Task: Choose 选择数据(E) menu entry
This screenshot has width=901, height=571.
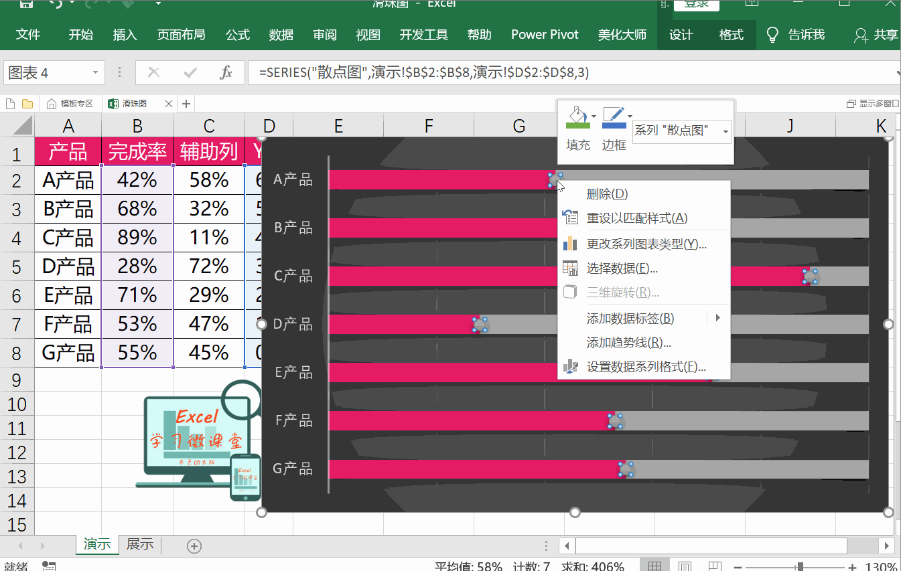Action: click(x=644, y=268)
